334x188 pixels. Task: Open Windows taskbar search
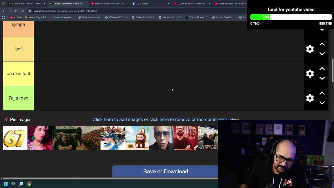pyautogui.click(x=13, y=184)
